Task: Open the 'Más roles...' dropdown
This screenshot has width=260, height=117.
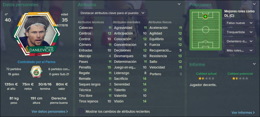Action: coord(240,50)
